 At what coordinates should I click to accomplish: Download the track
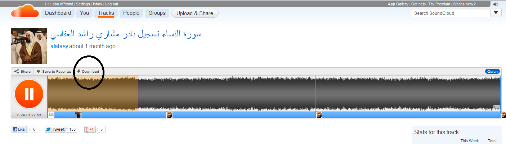pos(88,71)
